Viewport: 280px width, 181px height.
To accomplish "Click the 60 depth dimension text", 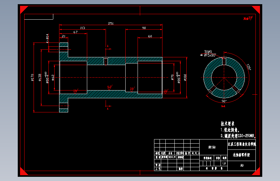I will (x=150, y=36).
